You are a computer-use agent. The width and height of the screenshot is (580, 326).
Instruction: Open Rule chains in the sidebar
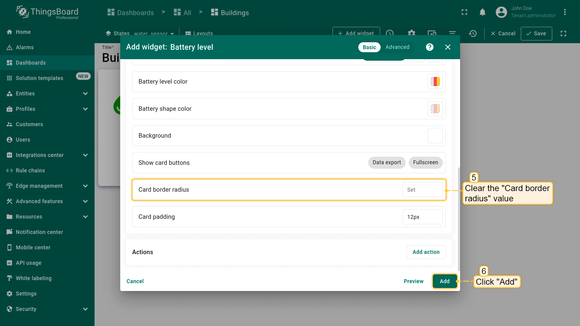[30, 171]
